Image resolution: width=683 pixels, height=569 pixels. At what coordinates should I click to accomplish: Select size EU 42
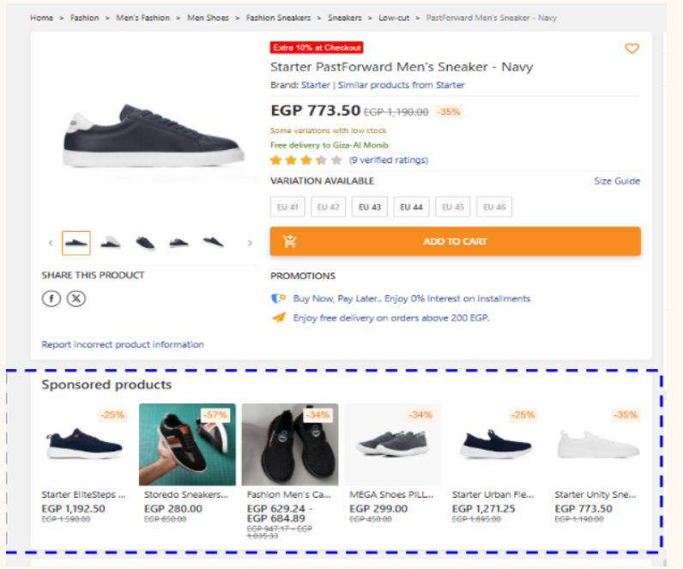(329, 207)
